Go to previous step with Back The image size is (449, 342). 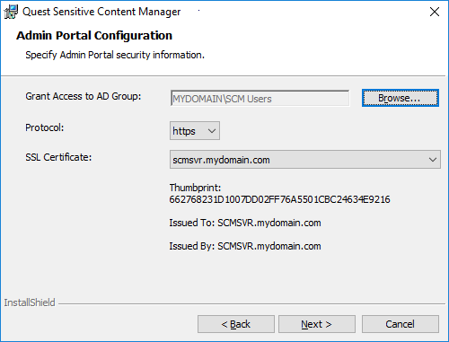click(x=236, y=324)
